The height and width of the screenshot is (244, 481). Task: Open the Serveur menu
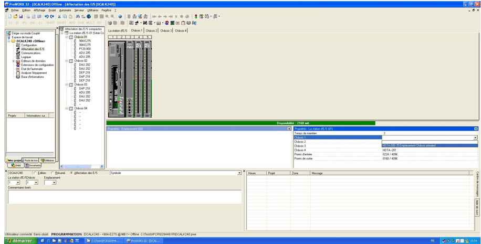[79, 10]
